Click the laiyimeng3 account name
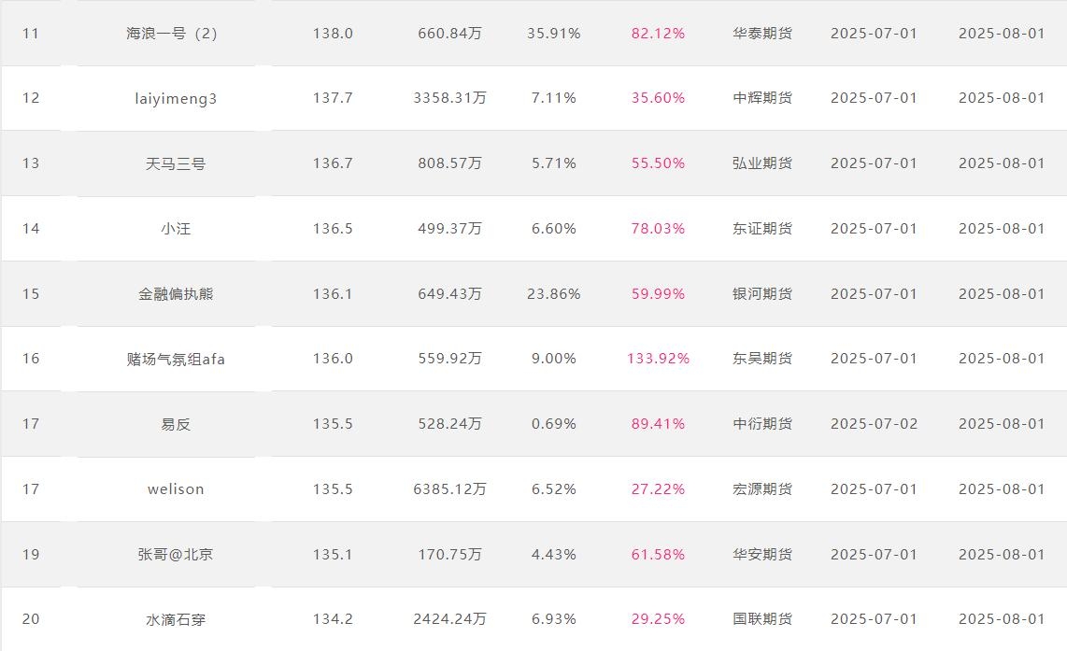This screenshot has width=1067, height=651. (x=176, y=99)
